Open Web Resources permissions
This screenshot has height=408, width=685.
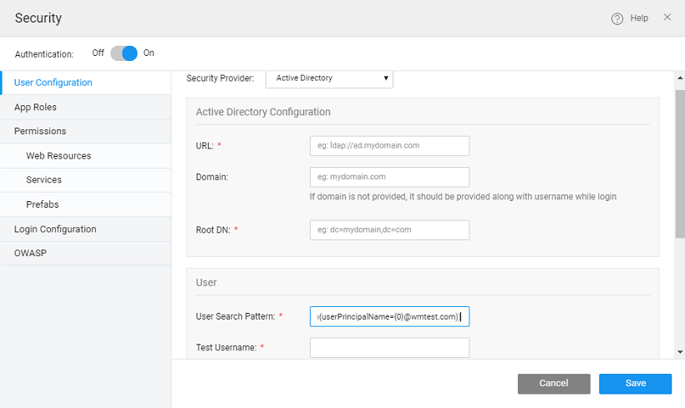[x=58, y=156]
